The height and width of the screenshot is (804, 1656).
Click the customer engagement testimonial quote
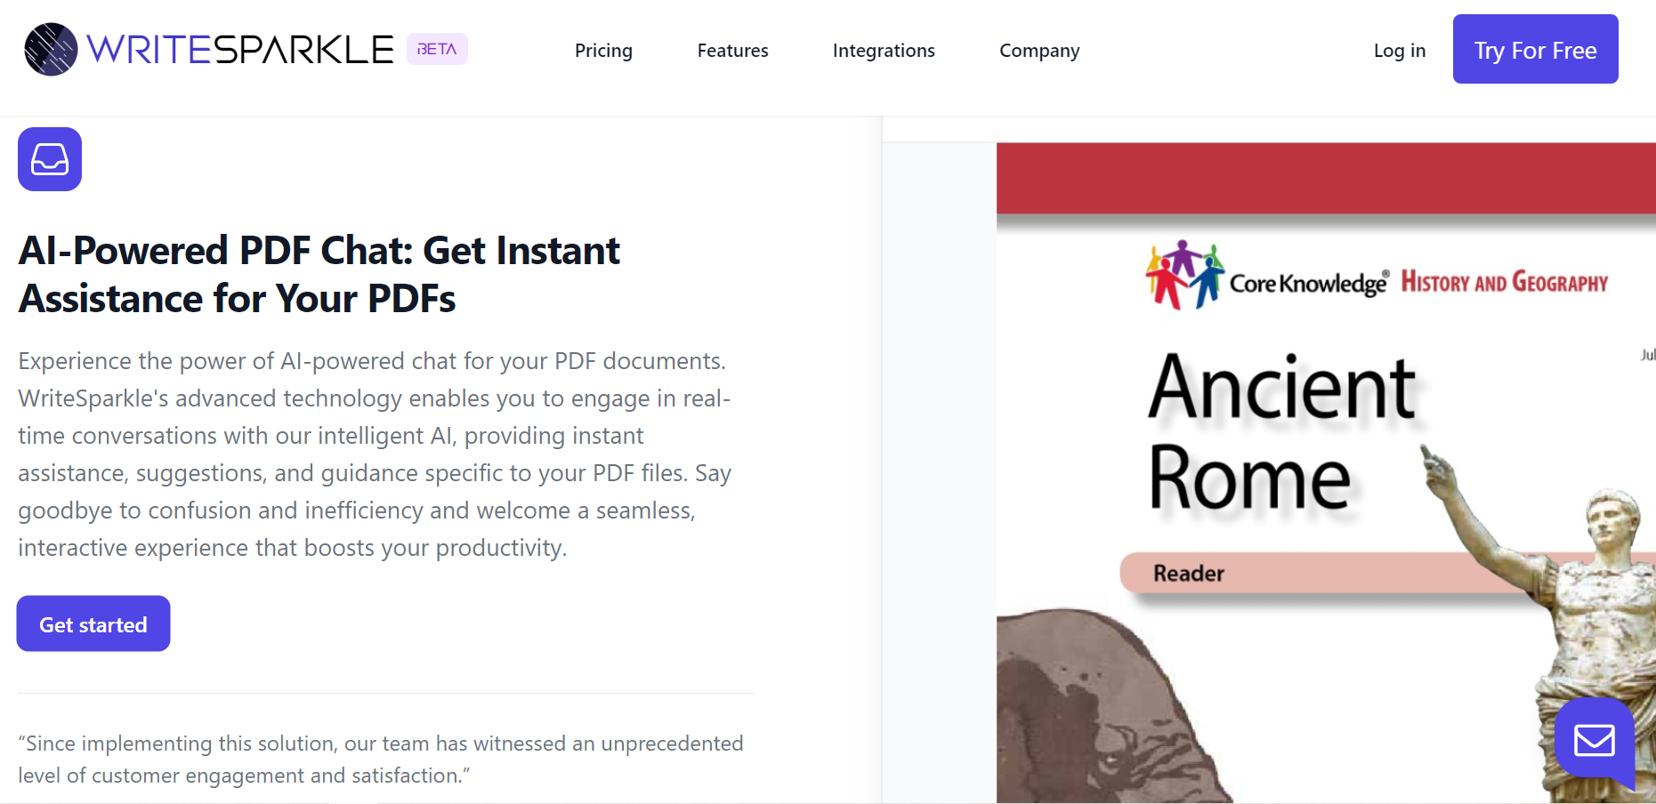(x=381, y=759)
